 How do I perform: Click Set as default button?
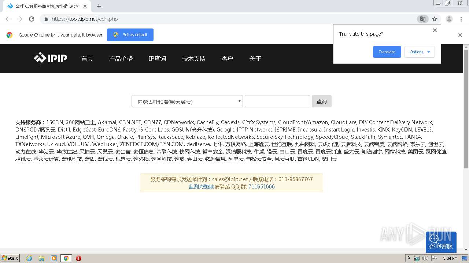(x=130, y=35)
